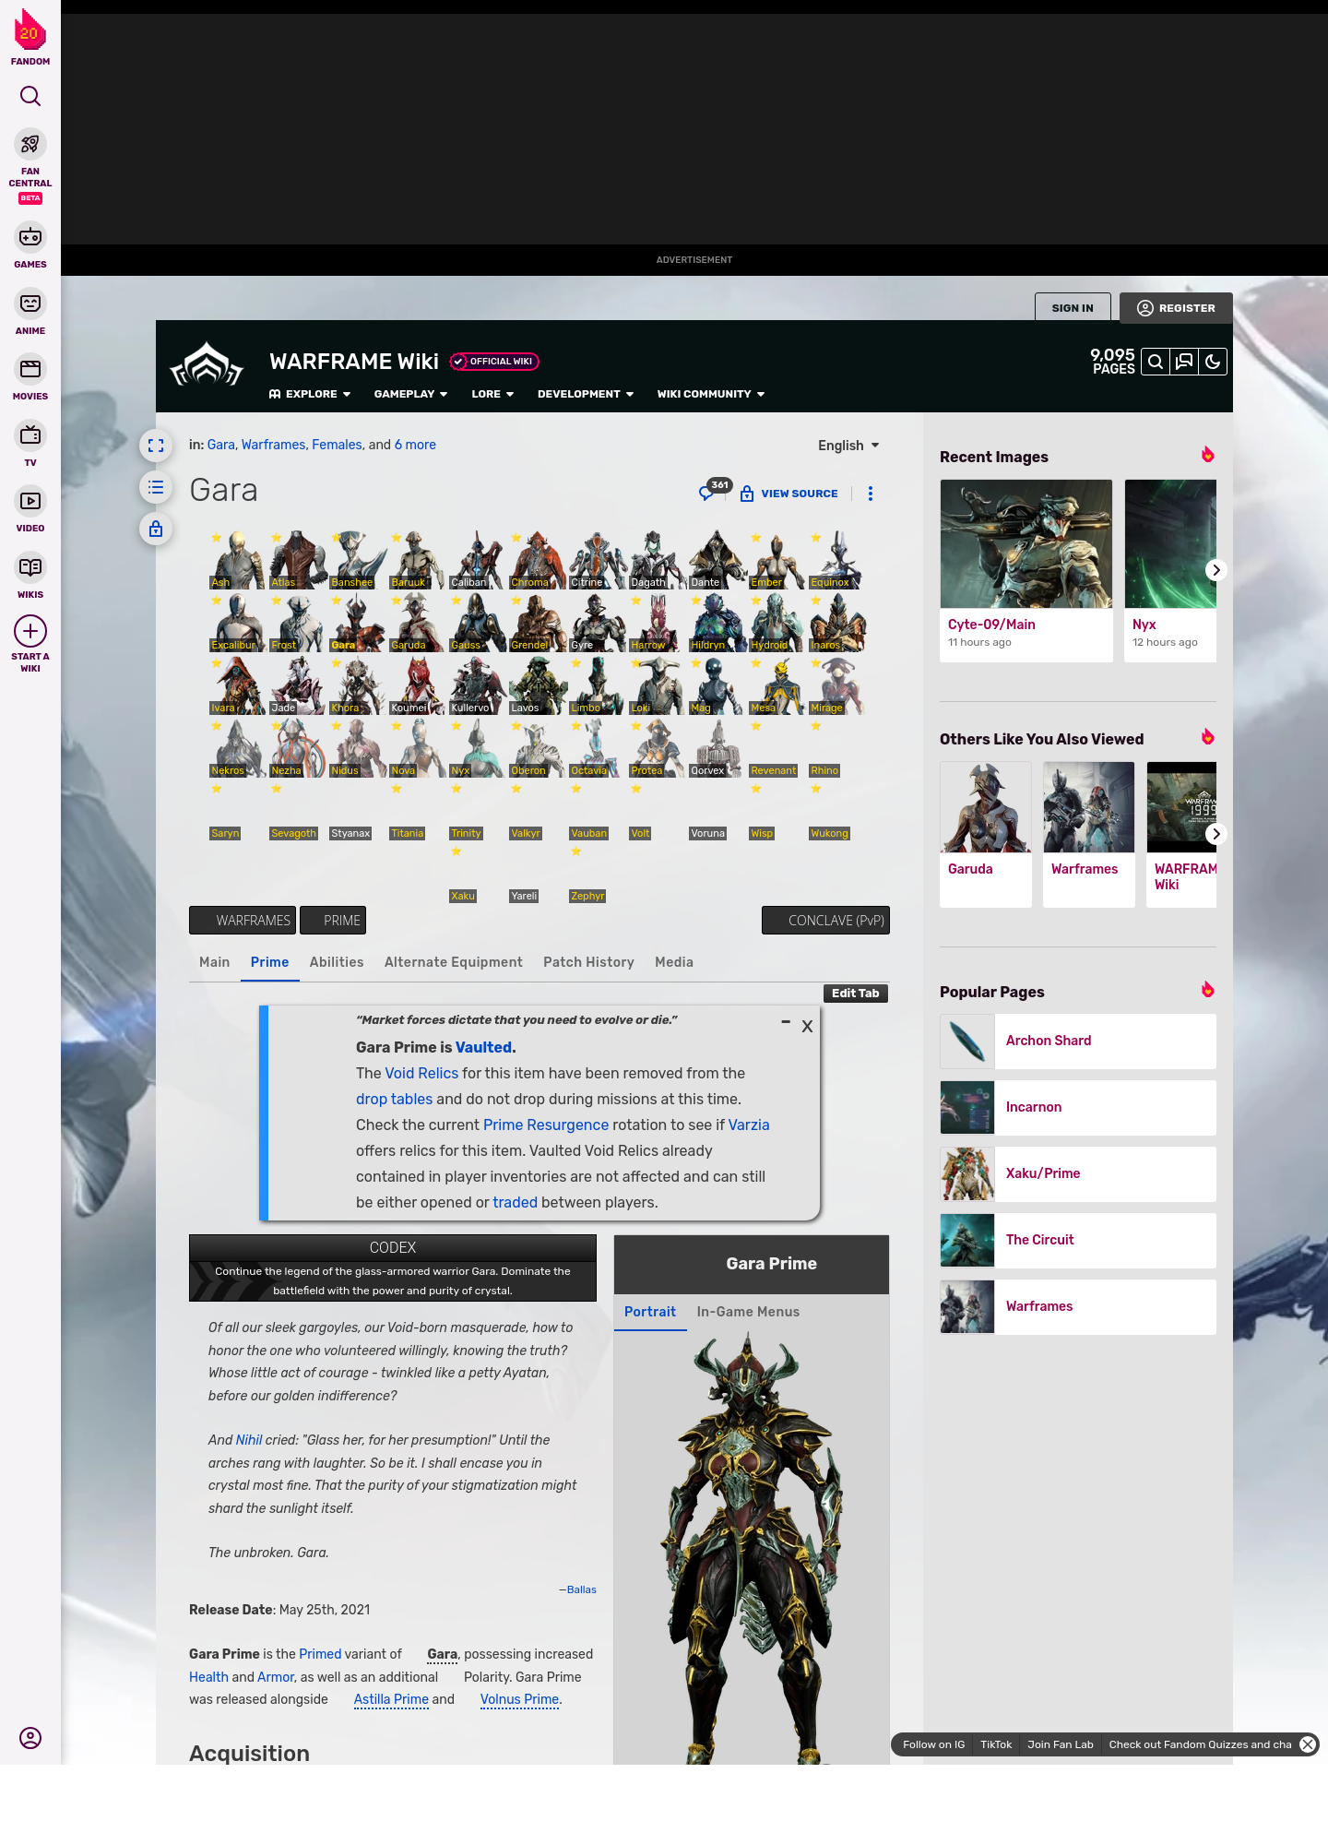The height and width of the screenshot is (1845, 1328).
Task: Open the WARFRAMES navigation button
Action: tap(243, 921)
